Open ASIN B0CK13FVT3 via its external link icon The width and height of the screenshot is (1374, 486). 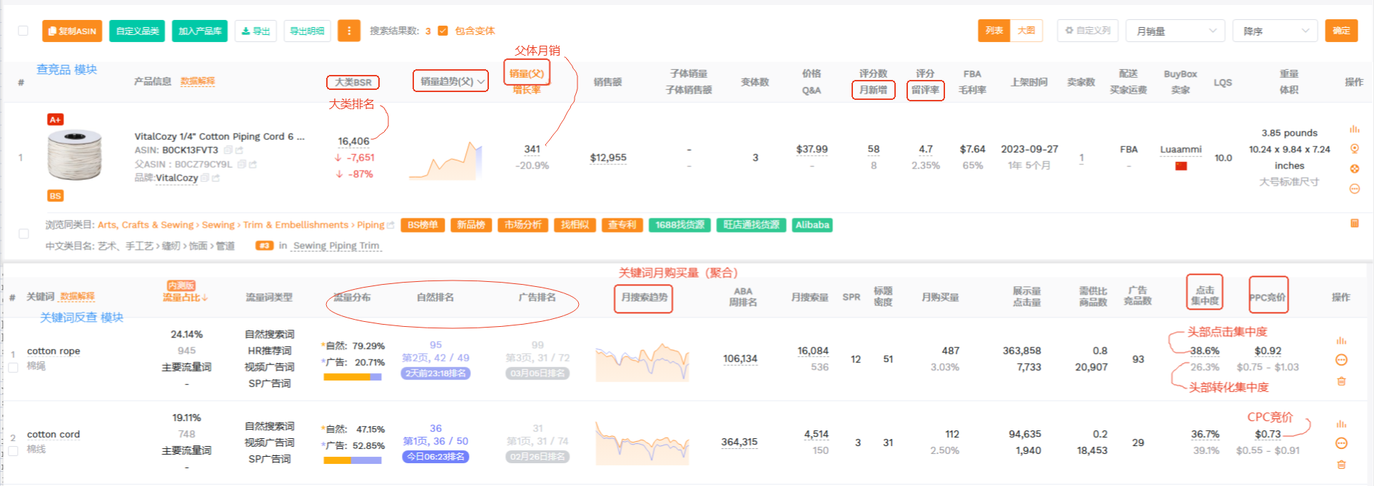point(239,150)
